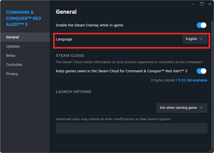This screenshot has height=153, width=214.
Task: Go to the Controller settings tab
Action: [x=14, y=65]
